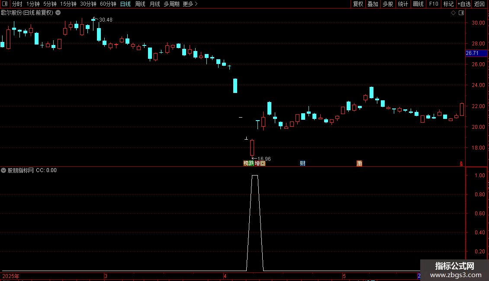Viewport: 489px width, 281px height.
Task: Click the 股朋指标网 indicator name
Action: tap(21, 170)
